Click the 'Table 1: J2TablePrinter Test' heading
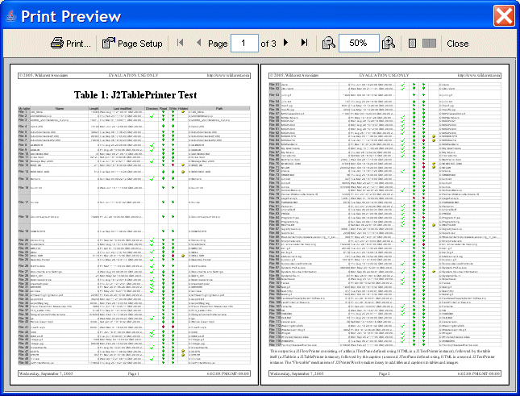 135,95
